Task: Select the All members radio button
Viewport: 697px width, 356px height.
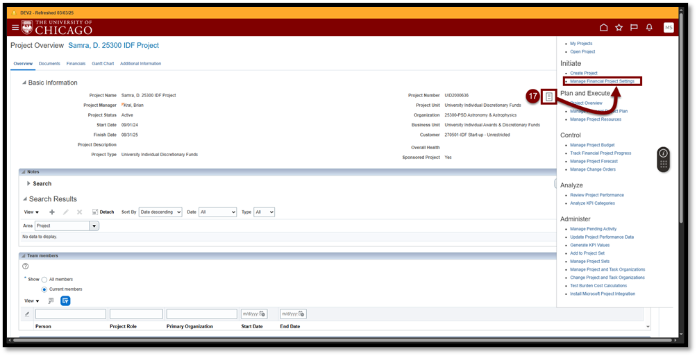Action: click(x=44, y=279)
